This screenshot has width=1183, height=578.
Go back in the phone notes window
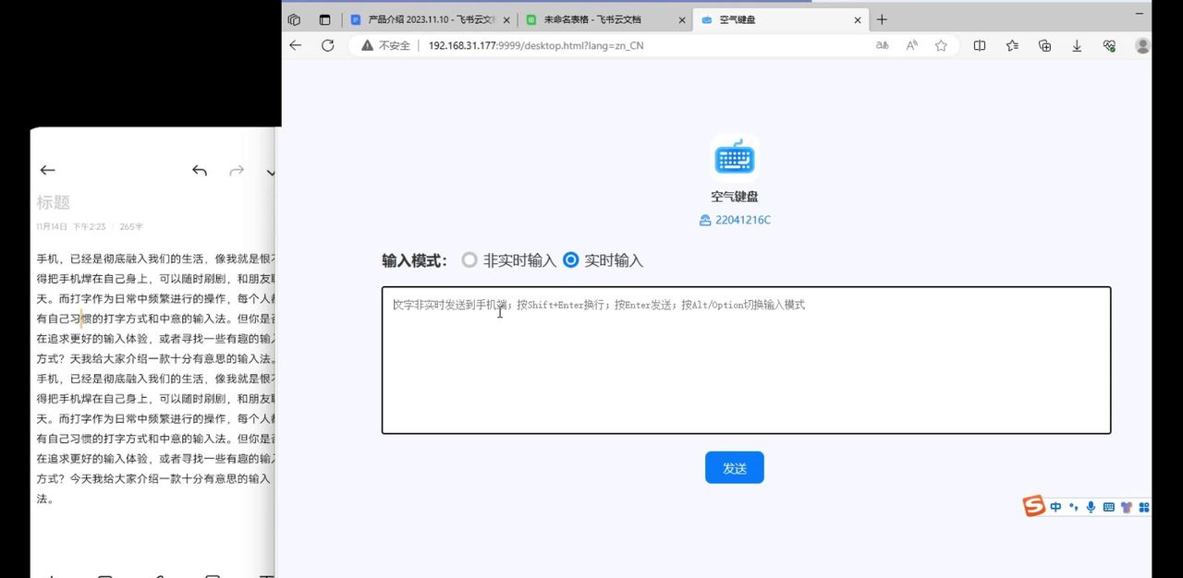point(47,170)
